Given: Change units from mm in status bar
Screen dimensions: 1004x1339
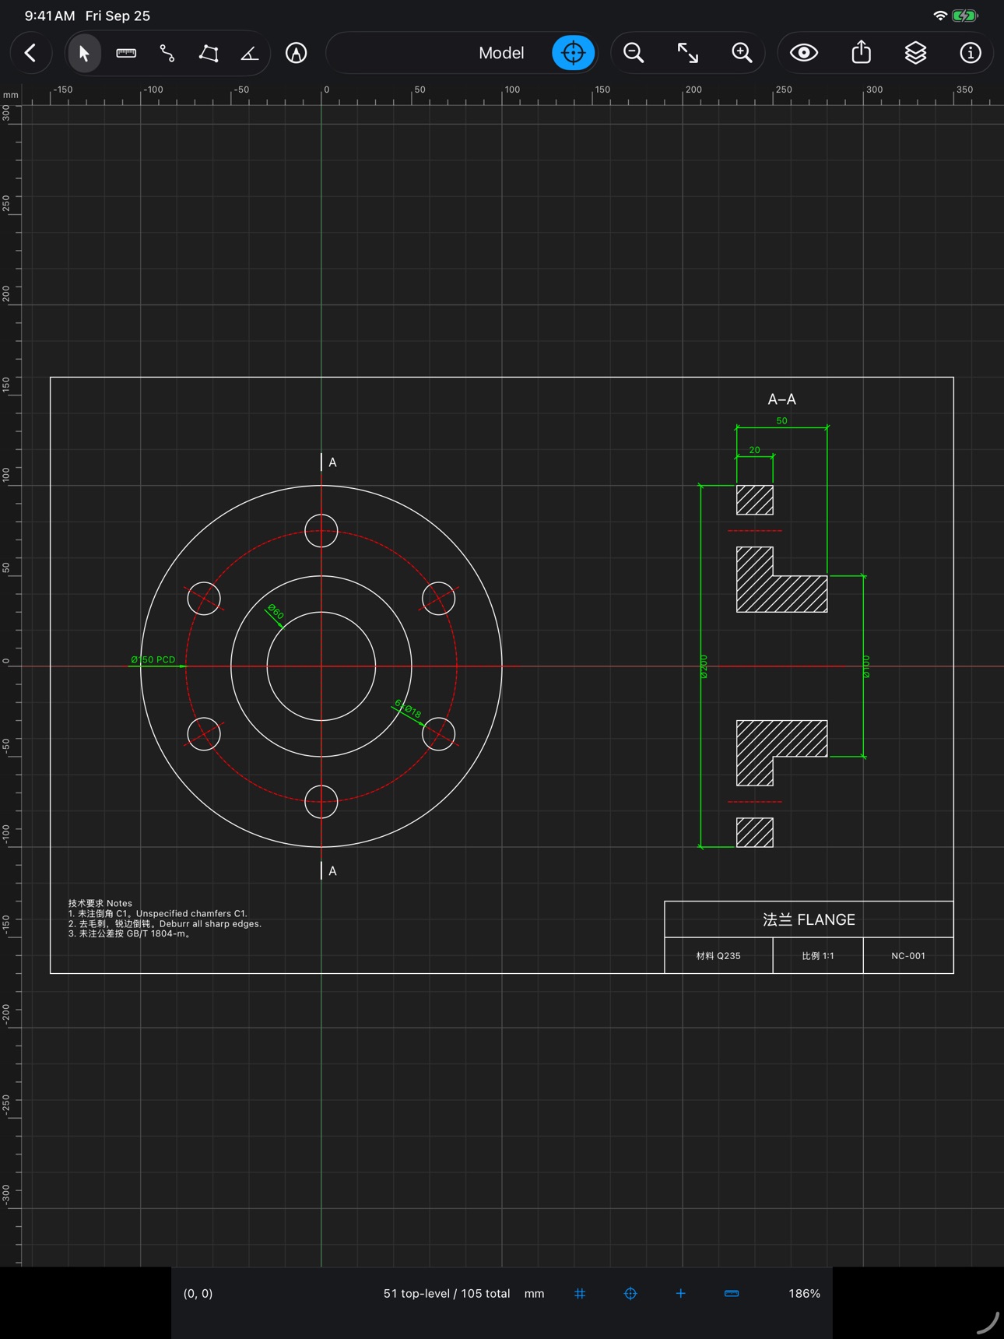Looking at the screenshot, I should coord(534,1293).
